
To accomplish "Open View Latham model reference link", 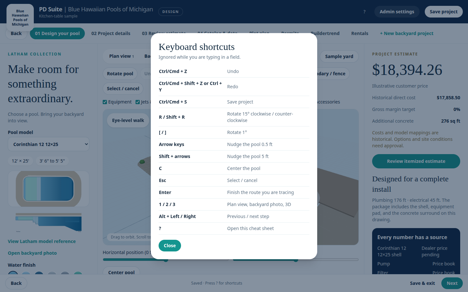I will [x=42, y=241].
